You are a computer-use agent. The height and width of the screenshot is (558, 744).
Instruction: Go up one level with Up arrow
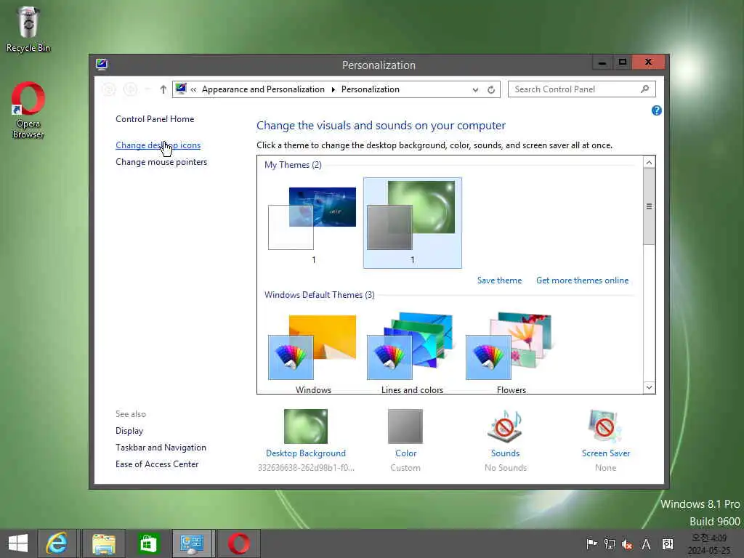[x=163, y=89]
